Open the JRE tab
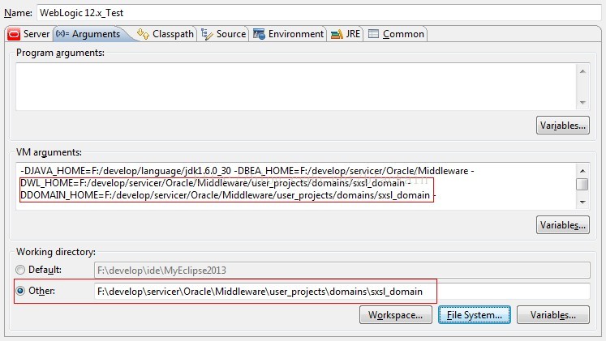Viewport: 606px width, 341px height. pyautogui.click(x=346, y=34)
